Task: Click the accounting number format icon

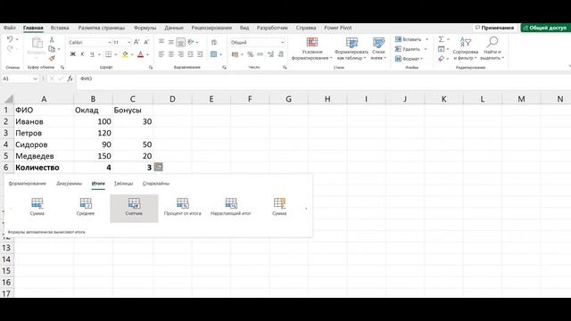Action: coord(235,54)
